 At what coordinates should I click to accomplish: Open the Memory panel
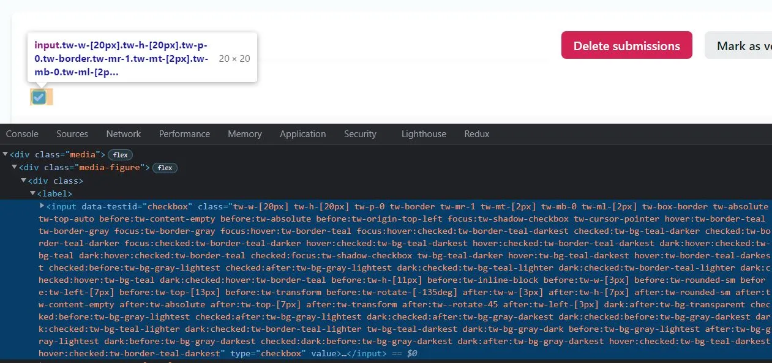[244, 133]
